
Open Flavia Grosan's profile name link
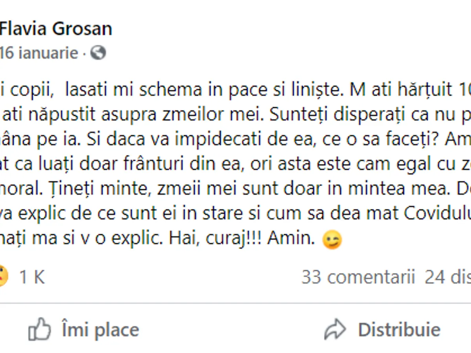(56, 29)
